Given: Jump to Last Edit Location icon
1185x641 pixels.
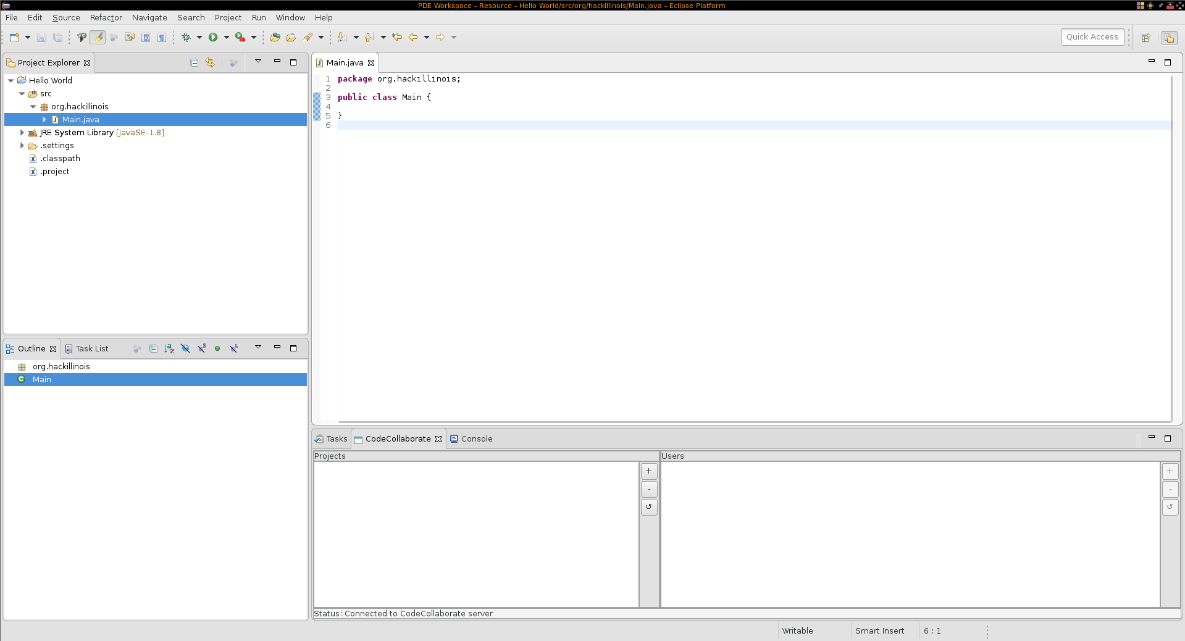Looking at the screenshot, I should tap(397, 37).
